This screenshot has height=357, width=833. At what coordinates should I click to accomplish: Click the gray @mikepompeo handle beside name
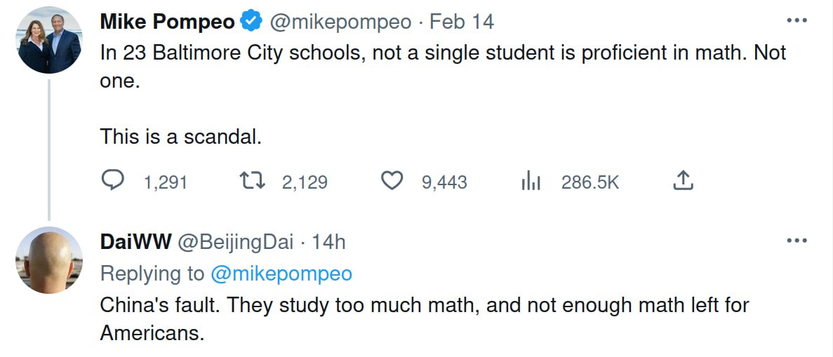coord(340,22)
